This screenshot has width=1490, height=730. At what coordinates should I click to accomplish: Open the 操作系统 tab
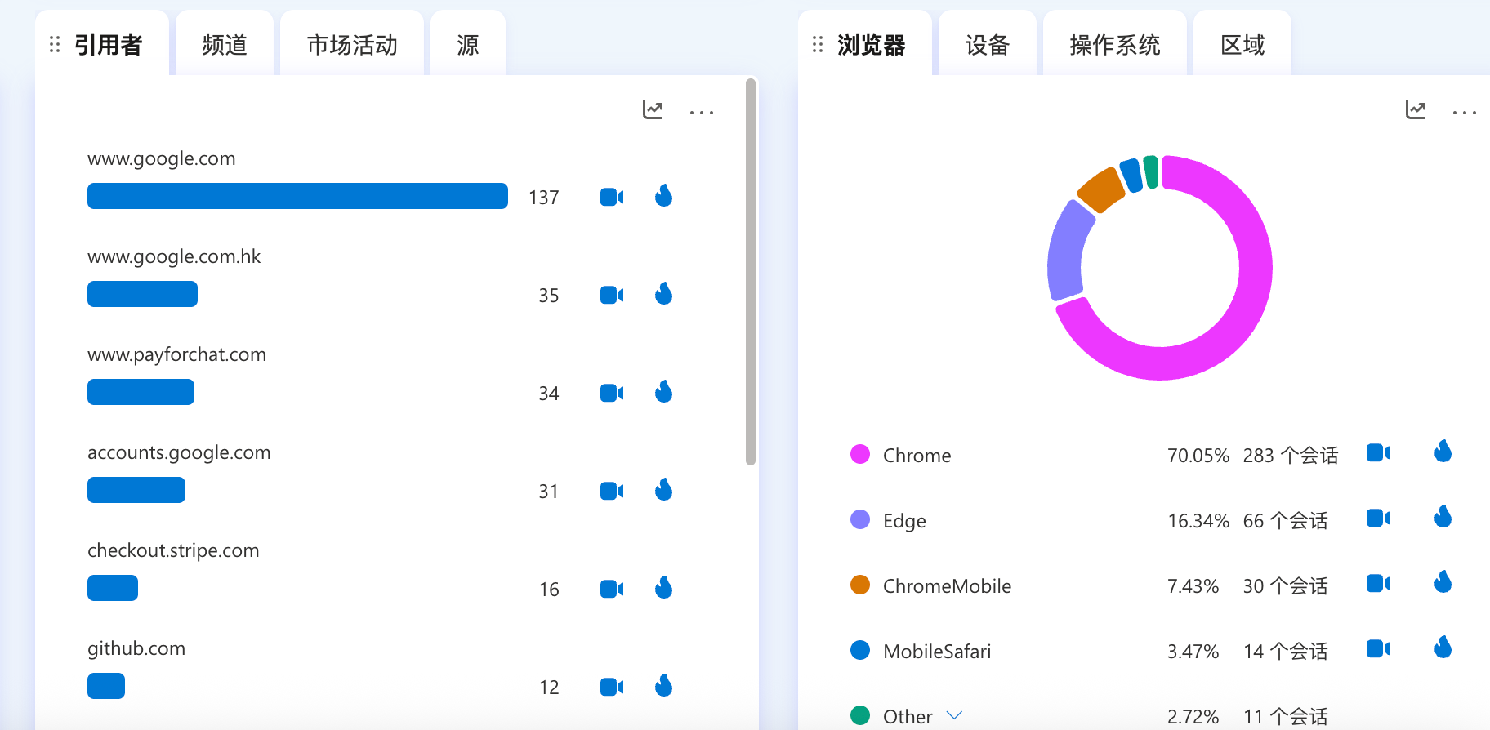[1115, 43]
